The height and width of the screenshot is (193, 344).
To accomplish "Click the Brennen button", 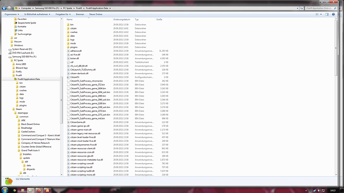I will pos(80,14).
